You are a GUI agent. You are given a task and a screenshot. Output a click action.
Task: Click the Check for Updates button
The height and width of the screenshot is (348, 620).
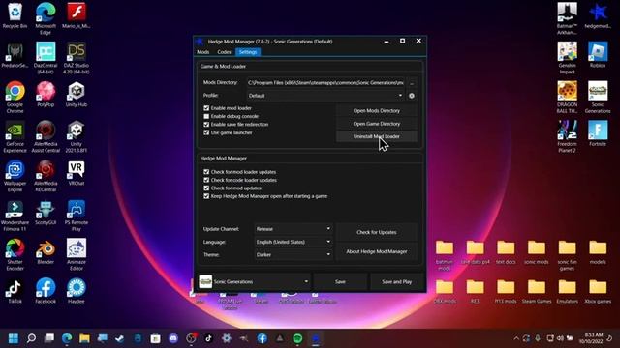coord(377,232)
